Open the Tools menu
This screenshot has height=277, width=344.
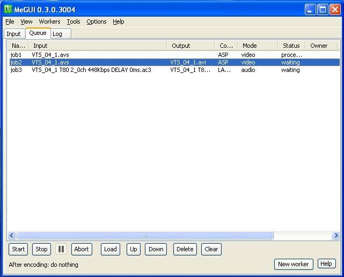click(74, 21)
